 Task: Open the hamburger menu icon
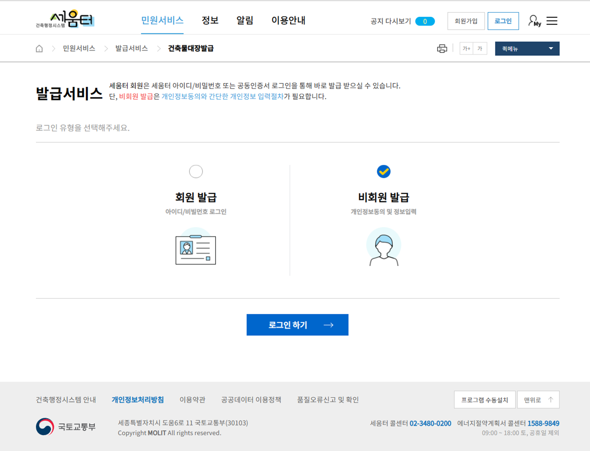pyautogui.click(x=552, y=21)
